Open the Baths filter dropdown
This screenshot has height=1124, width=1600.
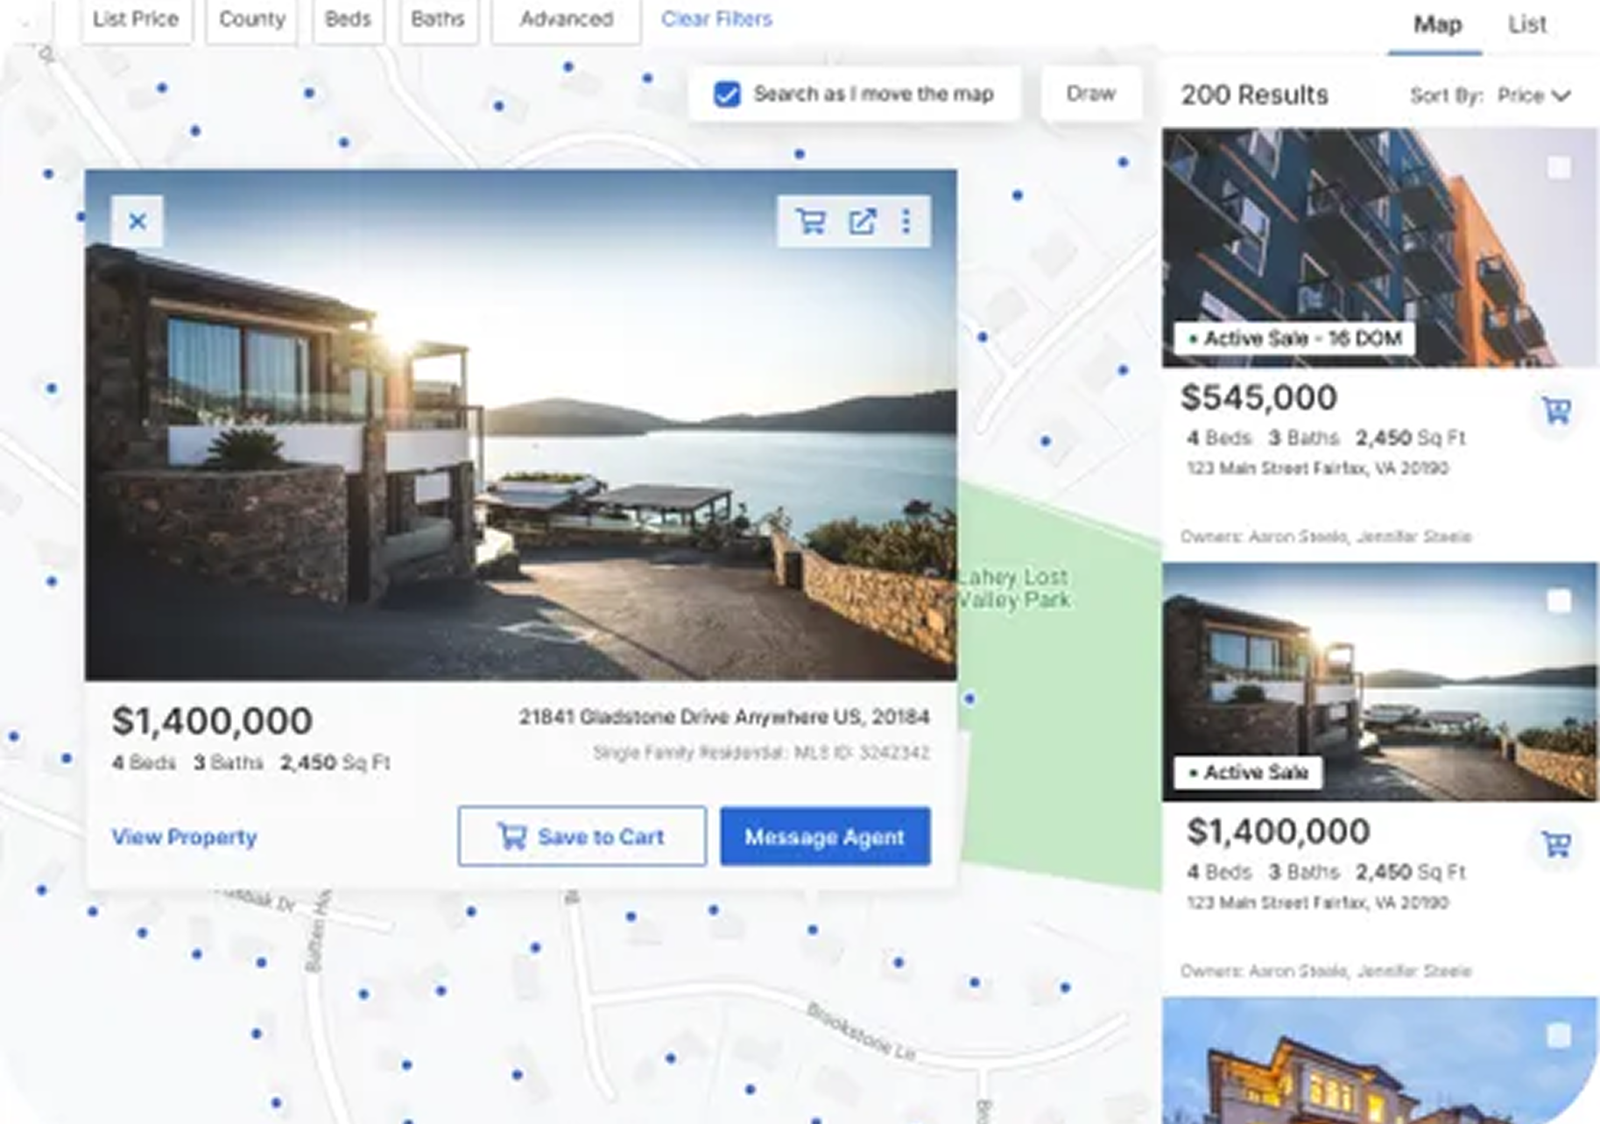pos(438,19)
